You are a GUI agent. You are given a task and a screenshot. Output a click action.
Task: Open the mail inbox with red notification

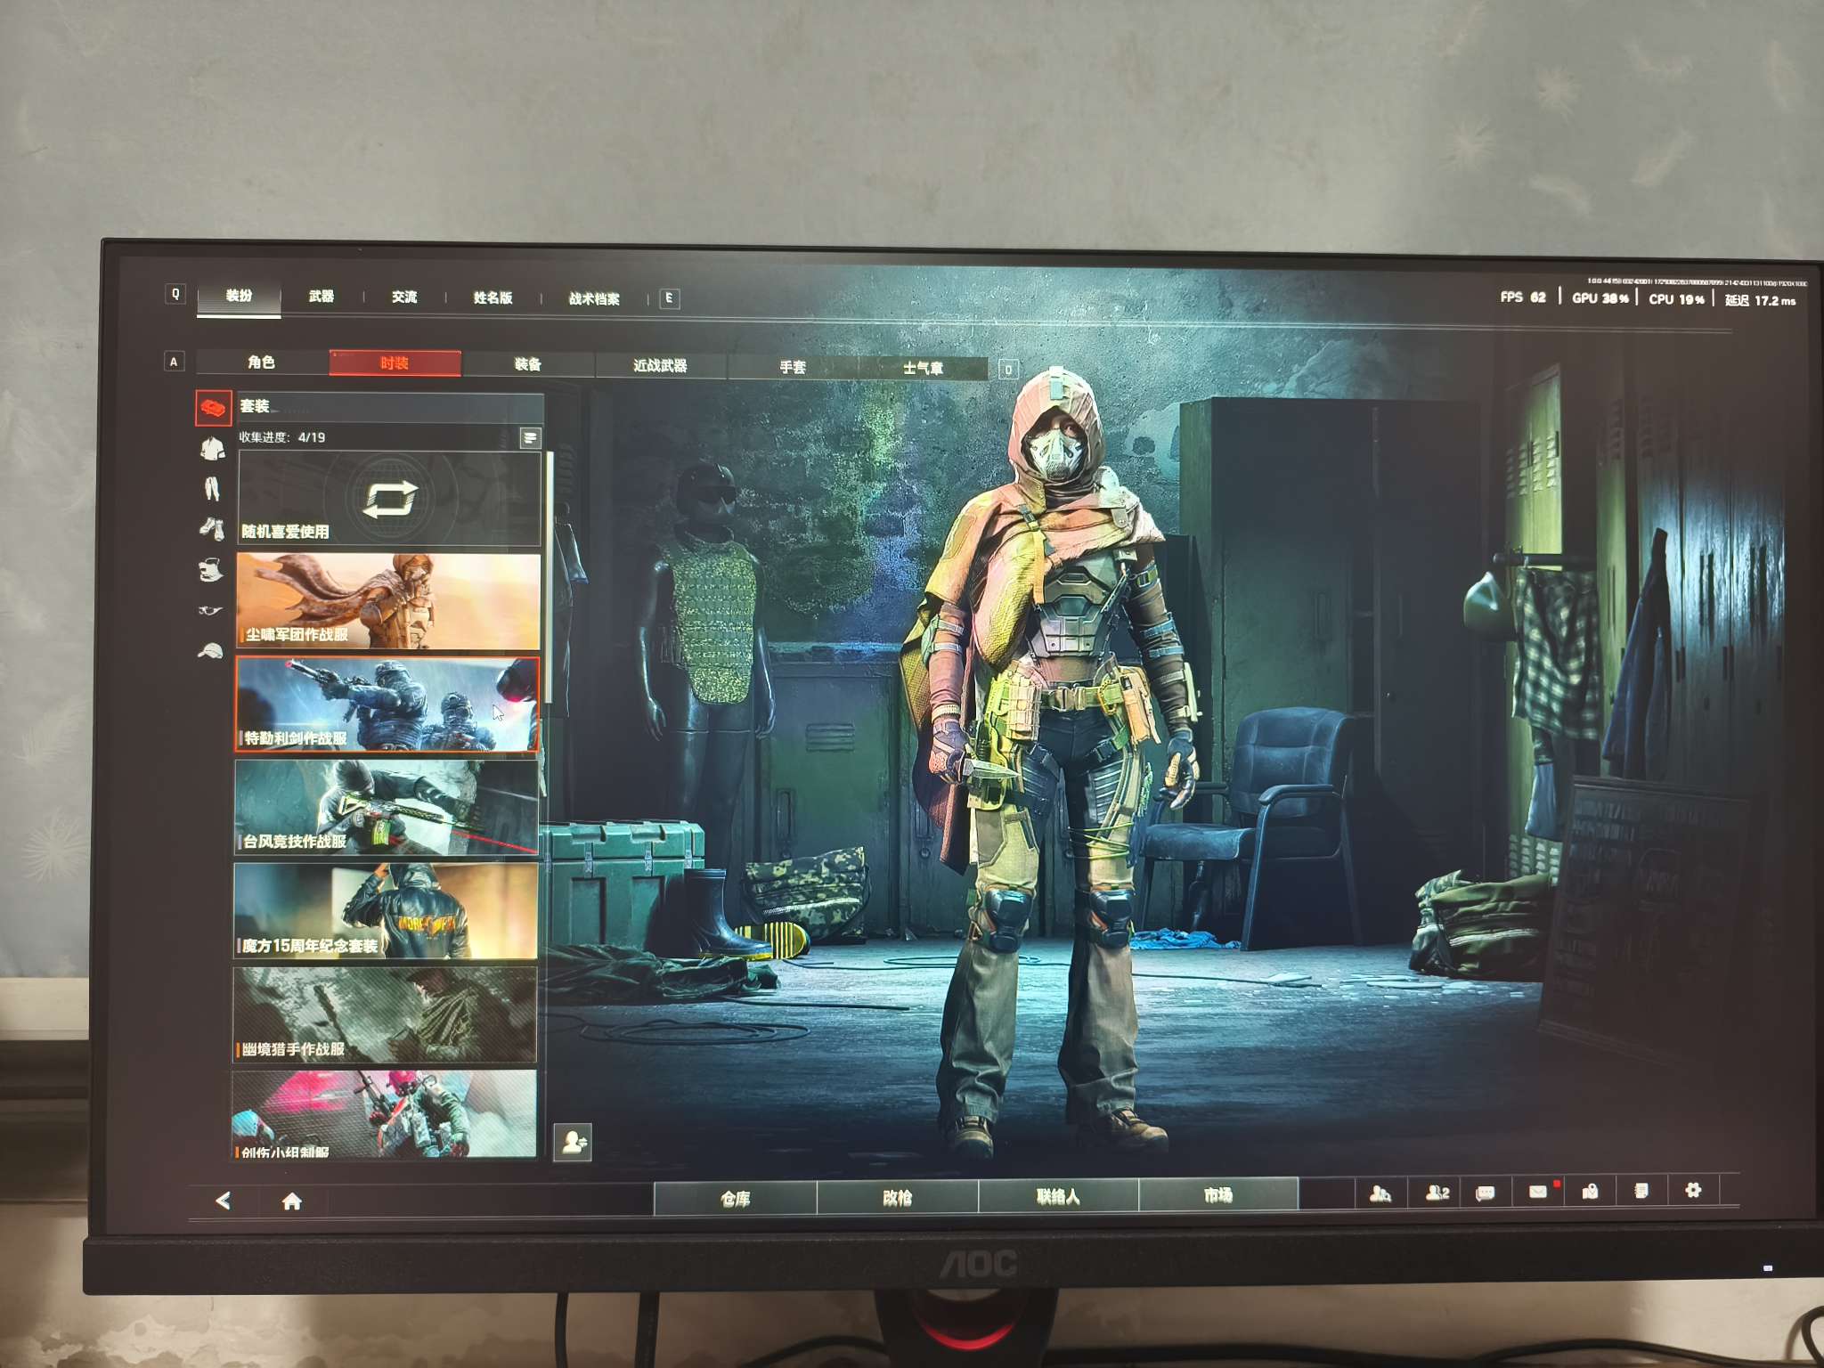[1538, 1192]
